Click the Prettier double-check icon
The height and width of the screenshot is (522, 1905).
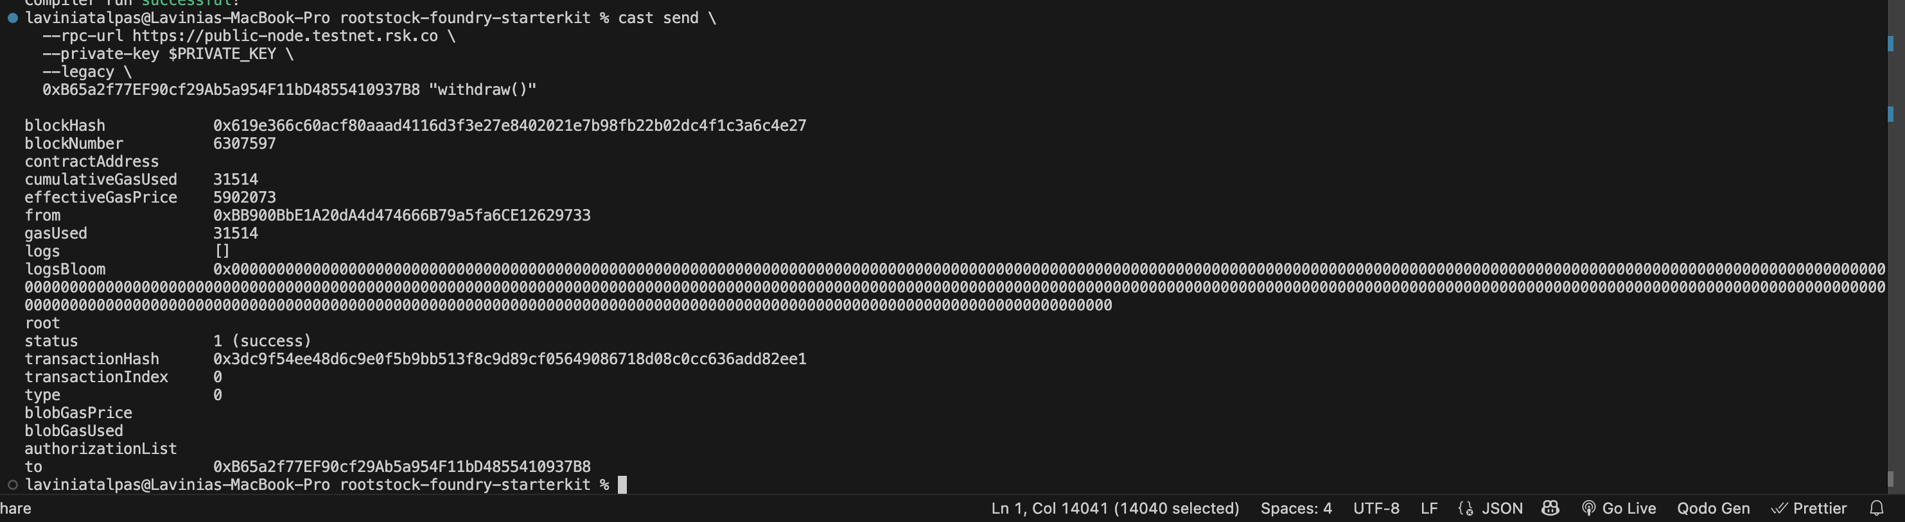tap(1779, 508)
